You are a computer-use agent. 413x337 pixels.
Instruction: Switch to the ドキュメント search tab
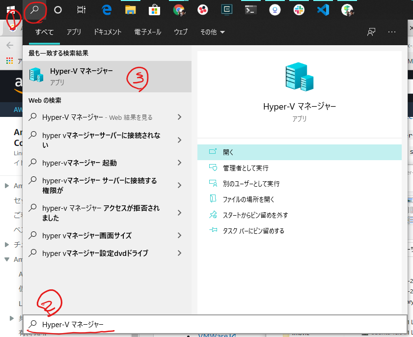click(108, 32)
